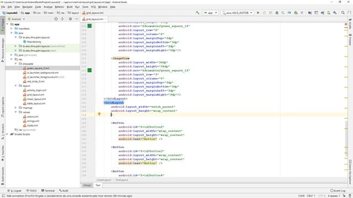
Task: Expand Gradle Scripts node
Action: 7,134
